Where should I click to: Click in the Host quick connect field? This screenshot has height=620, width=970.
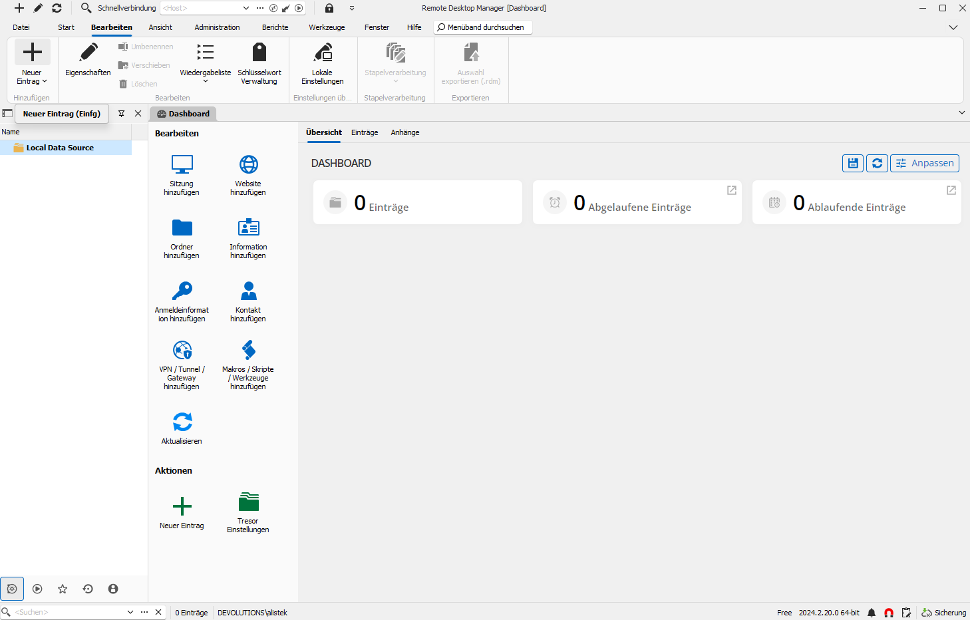201,8
